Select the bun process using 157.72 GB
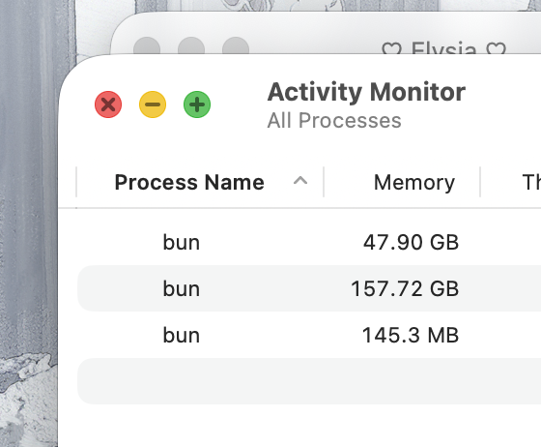The height and width of the screenshot is (447, 541). pos(309,288)
